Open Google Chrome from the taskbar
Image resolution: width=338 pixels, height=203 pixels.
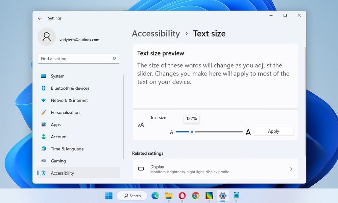(x=196, y=196)
